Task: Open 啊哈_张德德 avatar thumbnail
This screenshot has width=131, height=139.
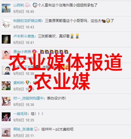Action: pos(6,132)
